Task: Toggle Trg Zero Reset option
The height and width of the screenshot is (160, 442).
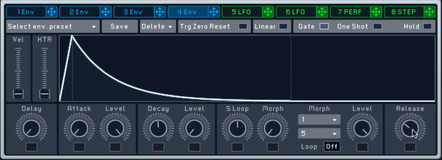Action: 243,27
